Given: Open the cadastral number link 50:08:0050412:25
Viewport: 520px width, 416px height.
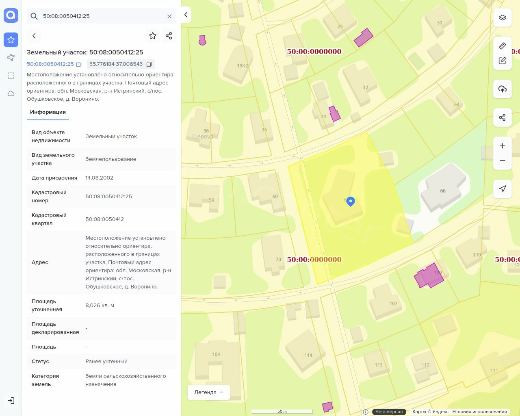Looking at the screenshot, I should click(x=50, y=64).
